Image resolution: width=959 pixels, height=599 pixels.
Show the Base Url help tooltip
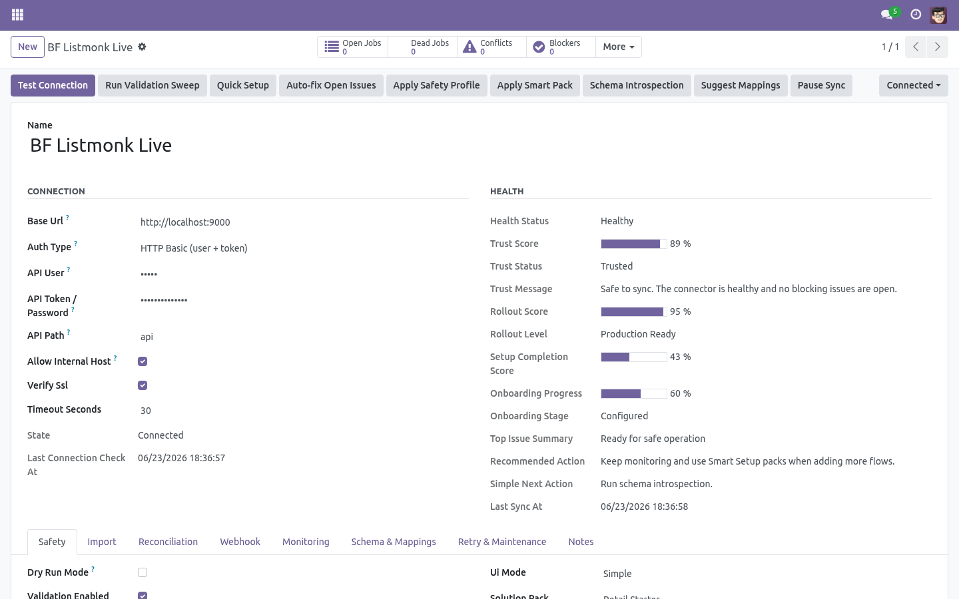coord(67,218)
